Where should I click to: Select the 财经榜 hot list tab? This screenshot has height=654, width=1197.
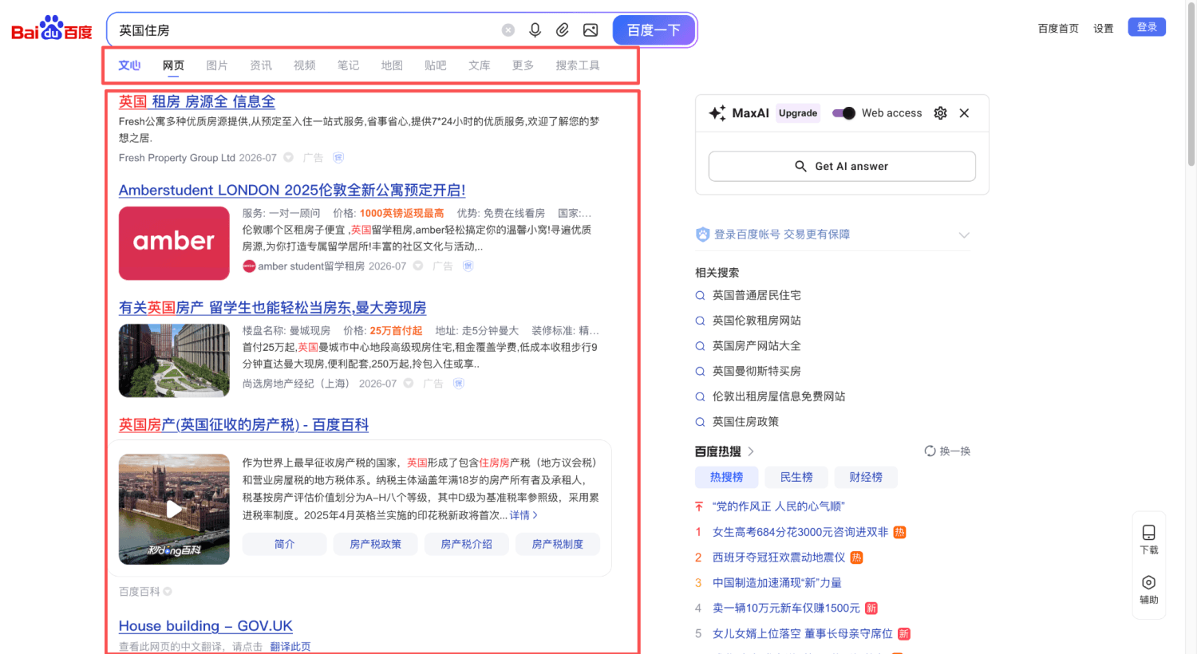866,477
